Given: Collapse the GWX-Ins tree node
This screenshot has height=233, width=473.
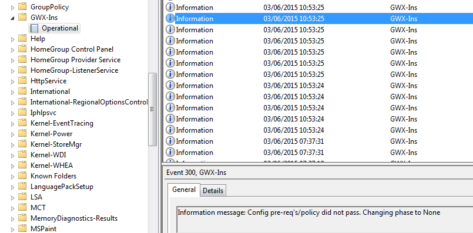Looking at the screenshot, I should point(12,18).
